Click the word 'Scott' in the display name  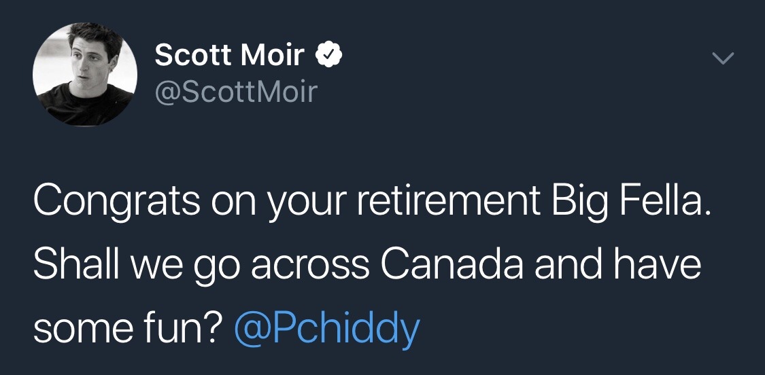click(x=192, y=56)
